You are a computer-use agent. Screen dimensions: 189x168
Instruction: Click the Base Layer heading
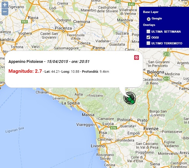coord(151,12)
